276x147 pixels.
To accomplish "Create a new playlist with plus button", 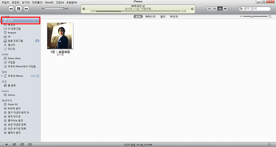I will tap(7, 145).
